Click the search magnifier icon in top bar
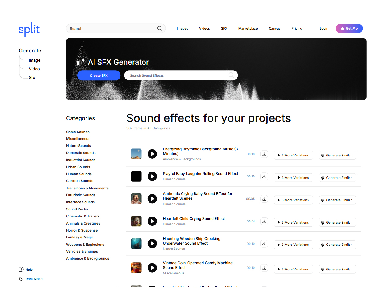Image resolution: width=386 pixels, height=308 pixels. [159, 28]
